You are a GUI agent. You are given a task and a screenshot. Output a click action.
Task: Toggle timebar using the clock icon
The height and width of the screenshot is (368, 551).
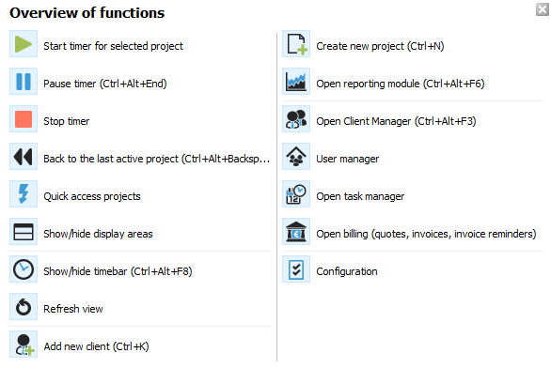coord(24,269)
